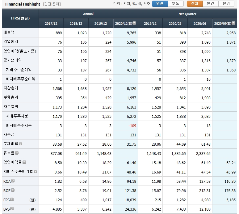The height and width of the screenshot is (214, 239).
Task: Click the 877.08 reserve ratio cell
Action: pyautogui.click(x=51, y=153)
